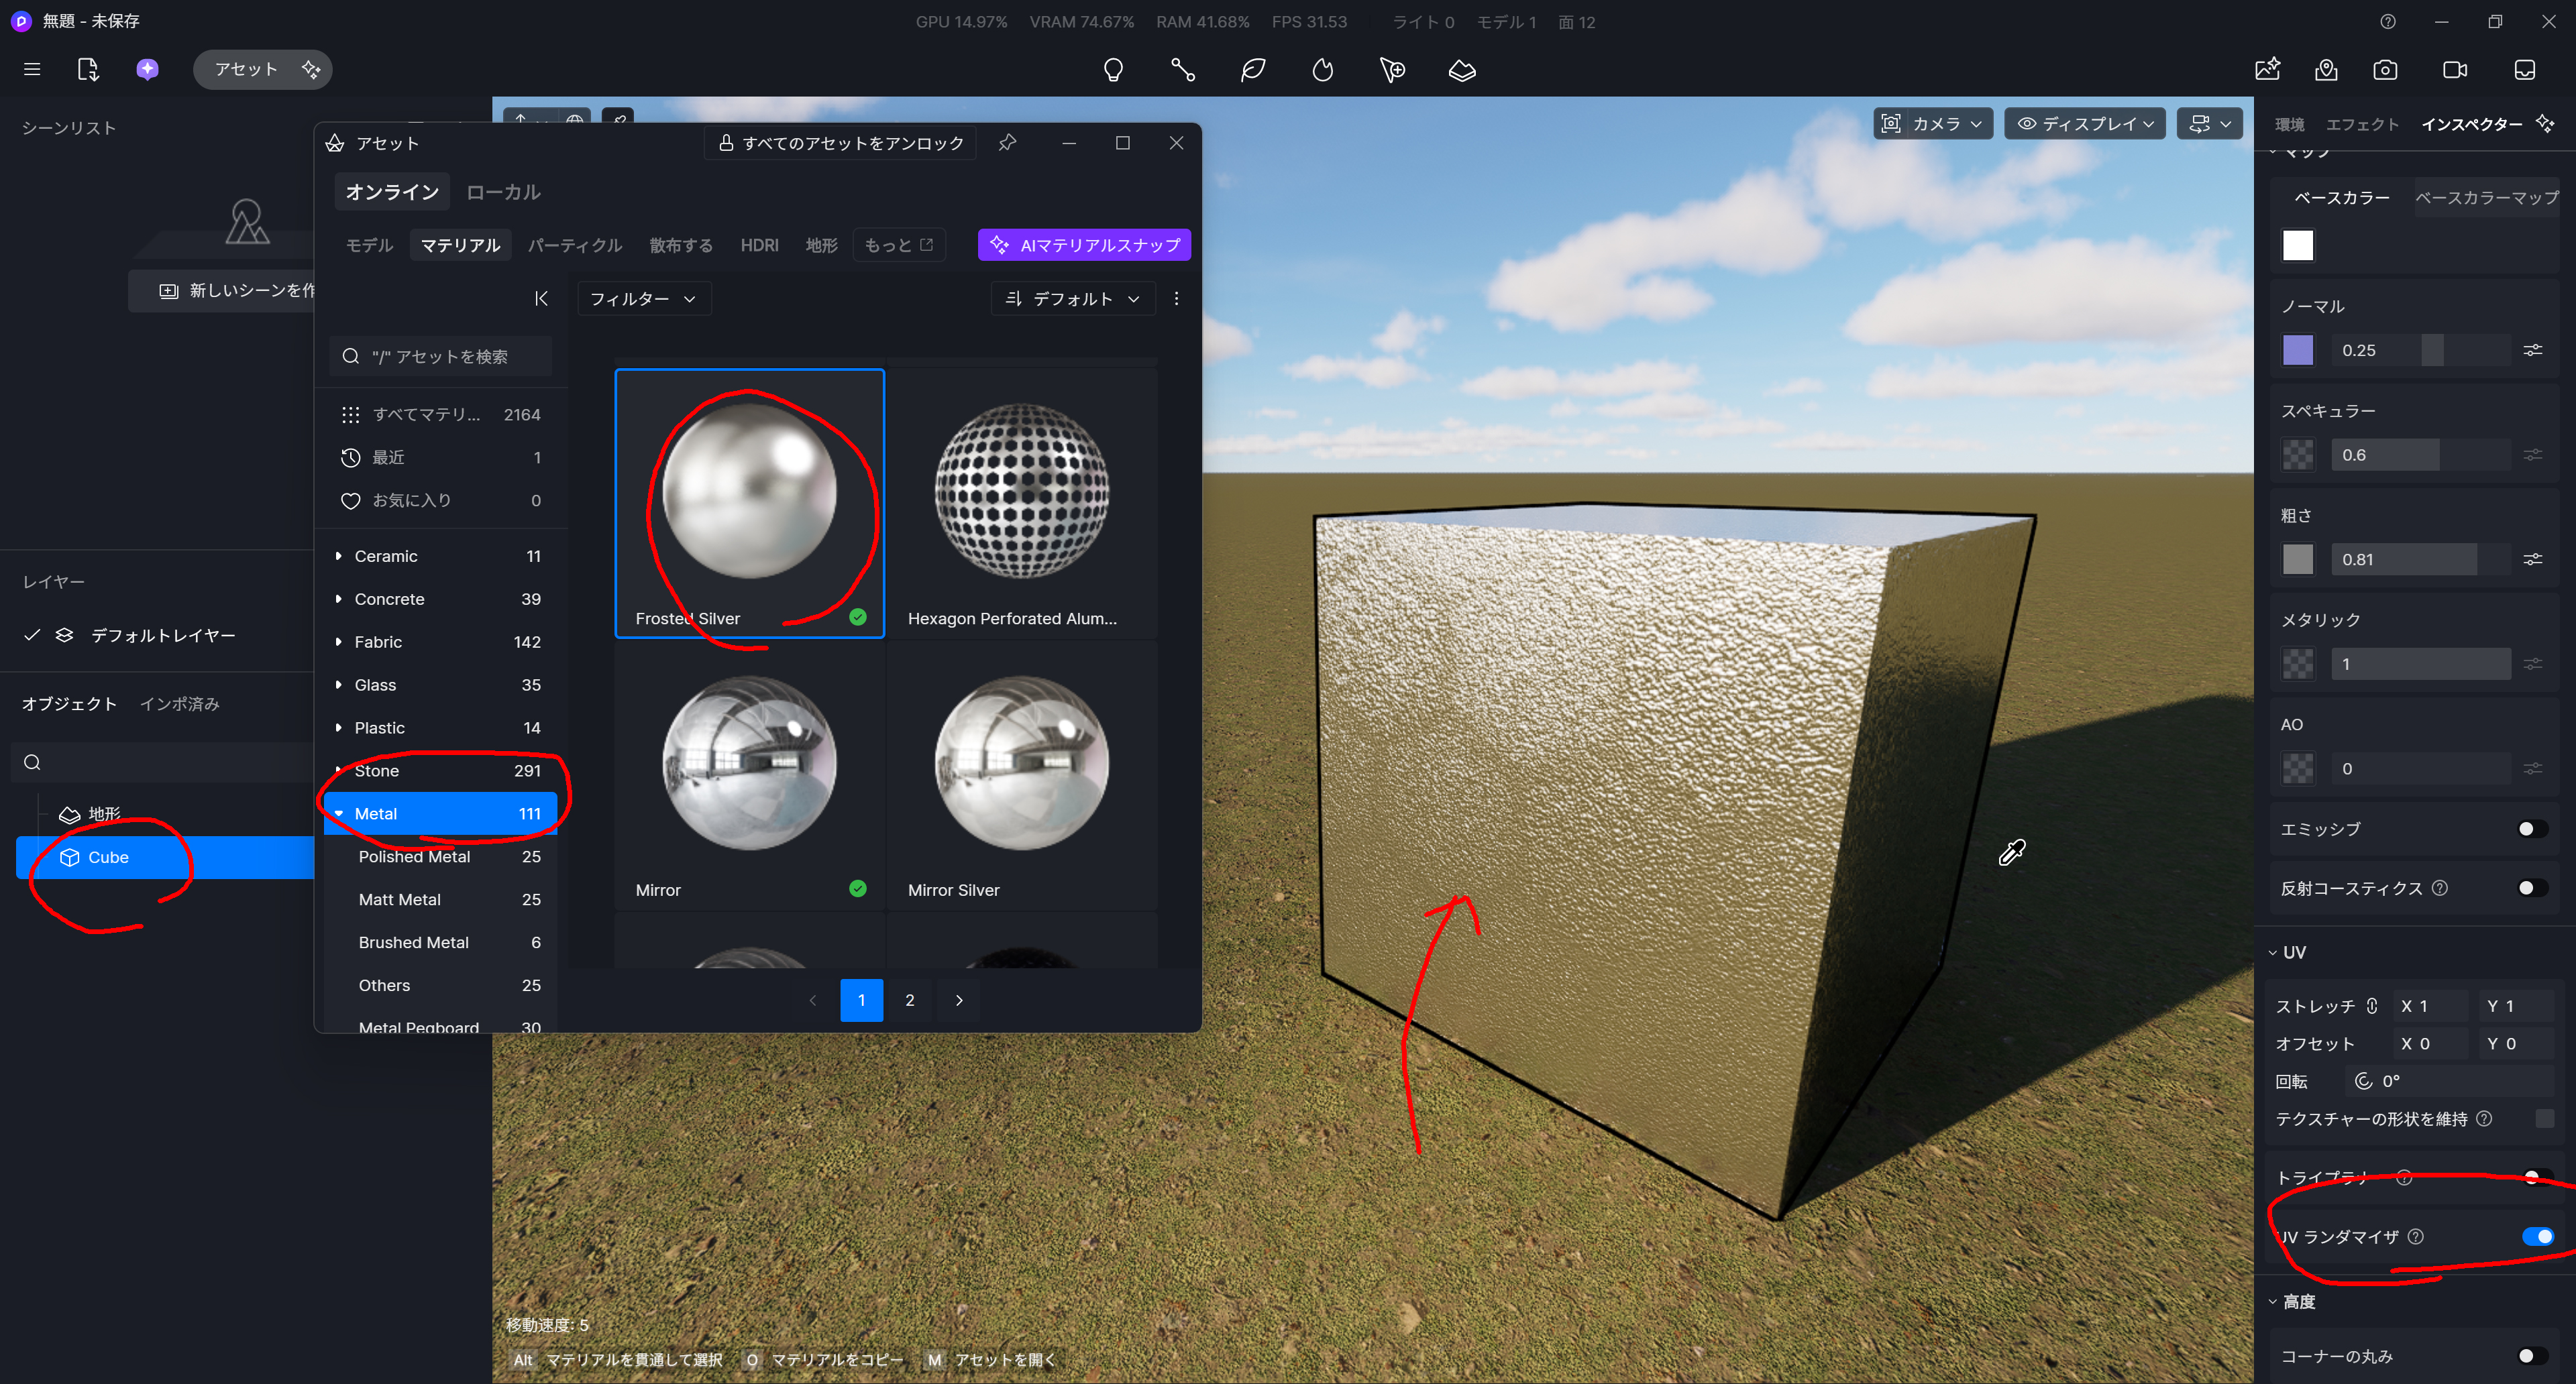Select the HDRI asset tab
The height and width of the screenshot is (1384, 2576).
(x=759, y=245)
